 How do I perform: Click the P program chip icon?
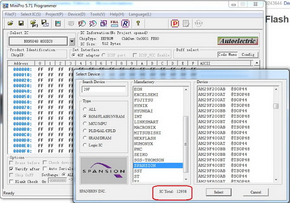[x=175, y=23]
